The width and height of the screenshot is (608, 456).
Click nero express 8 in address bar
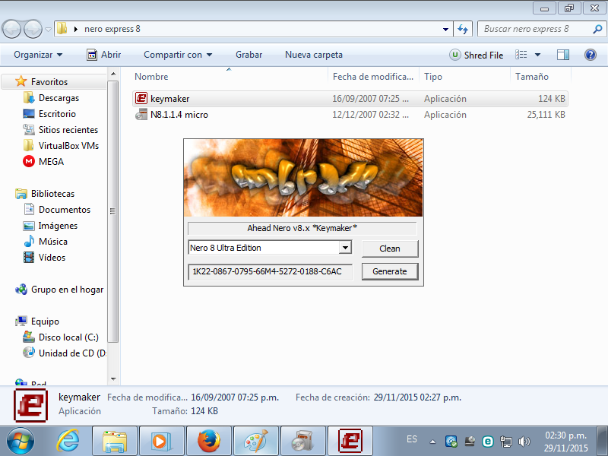point(112,29)
